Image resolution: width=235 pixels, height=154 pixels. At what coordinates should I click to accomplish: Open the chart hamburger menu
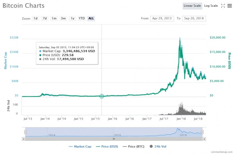(x=229, y=6)
